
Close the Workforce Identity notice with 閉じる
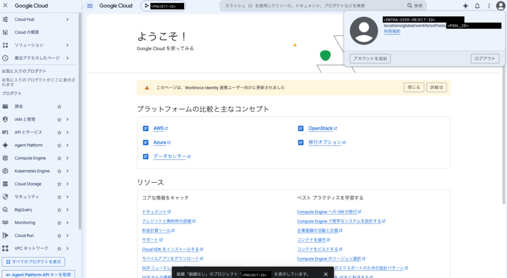414,88
